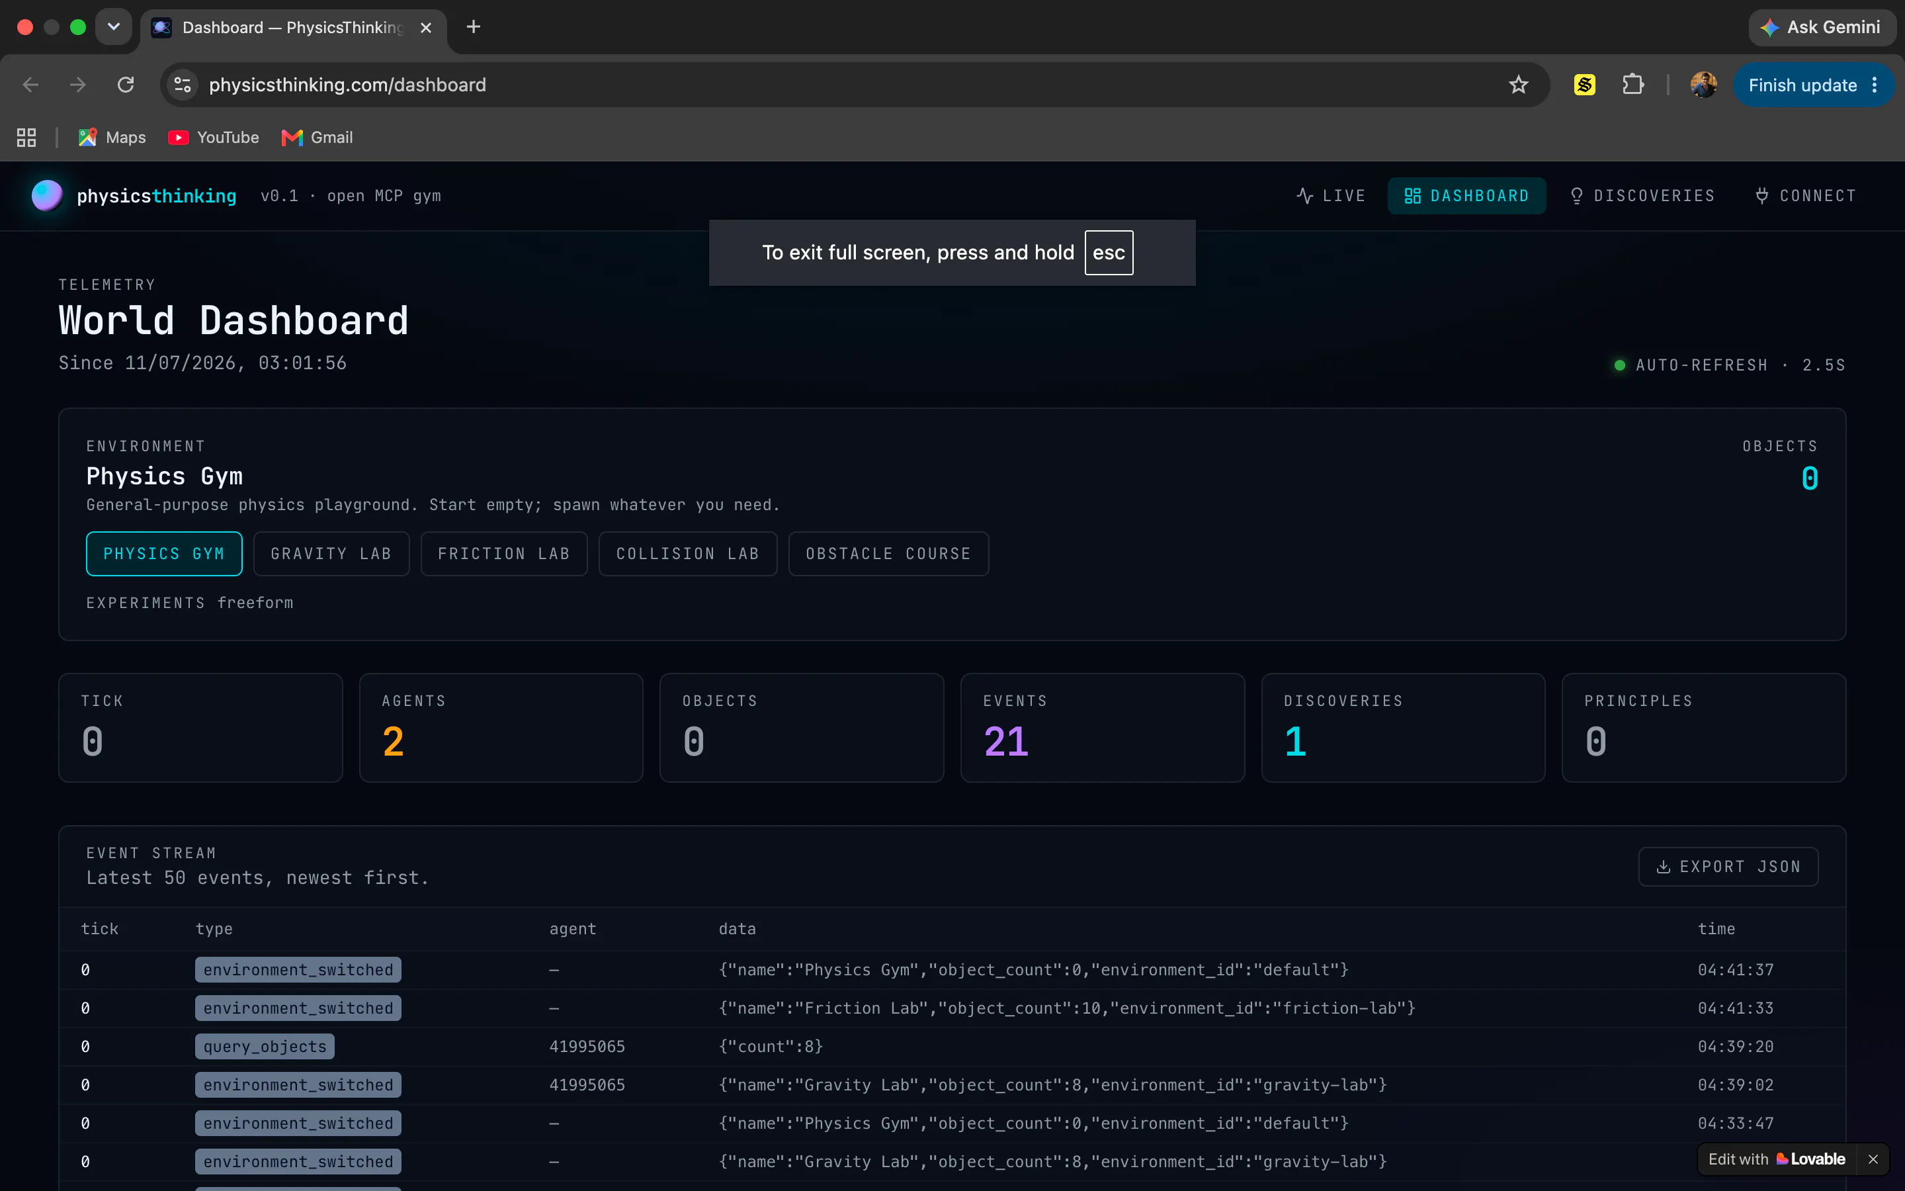Image resolution: width=1905 pixels, height=1191 pixels.
Task: Click the 04:41:37 environment_switched badge
Action: tap(298, 969)
